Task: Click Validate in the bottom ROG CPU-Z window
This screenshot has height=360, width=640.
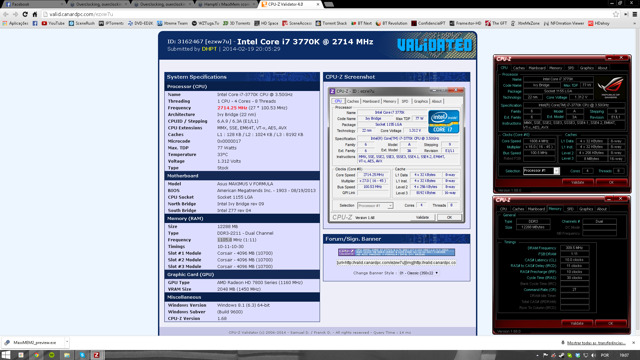Action: click(x=577, y=323)
